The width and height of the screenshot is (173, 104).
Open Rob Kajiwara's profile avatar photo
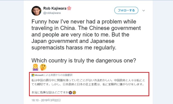(36, 11)
